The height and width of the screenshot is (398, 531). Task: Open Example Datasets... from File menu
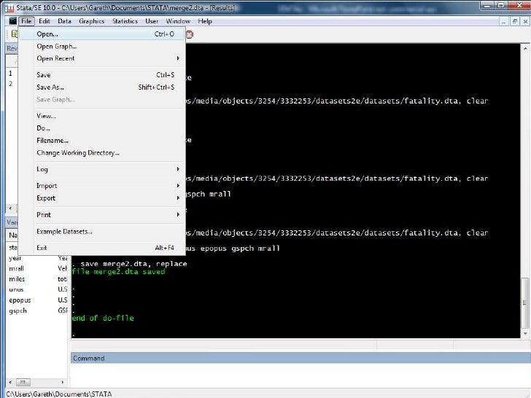pos(65,232)
